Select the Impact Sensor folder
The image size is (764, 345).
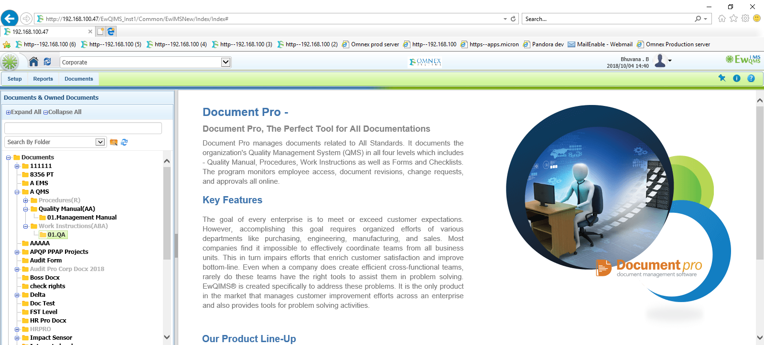[x=51, y=338]
